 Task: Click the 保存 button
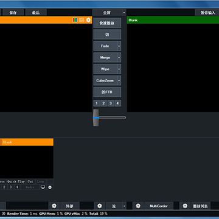click(x=13, y=13)
